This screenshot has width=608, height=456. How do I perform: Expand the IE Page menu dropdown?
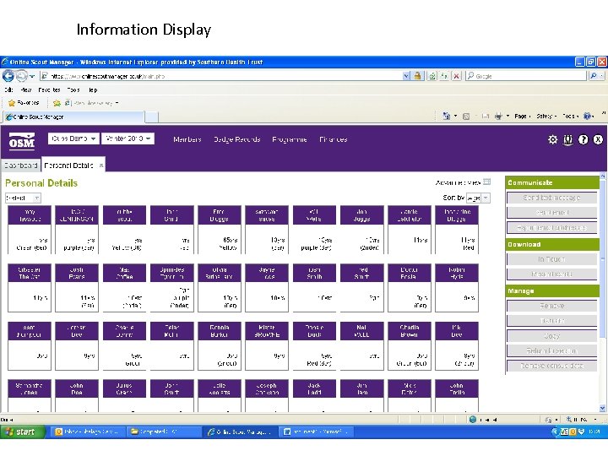click(x=523, y=116)
